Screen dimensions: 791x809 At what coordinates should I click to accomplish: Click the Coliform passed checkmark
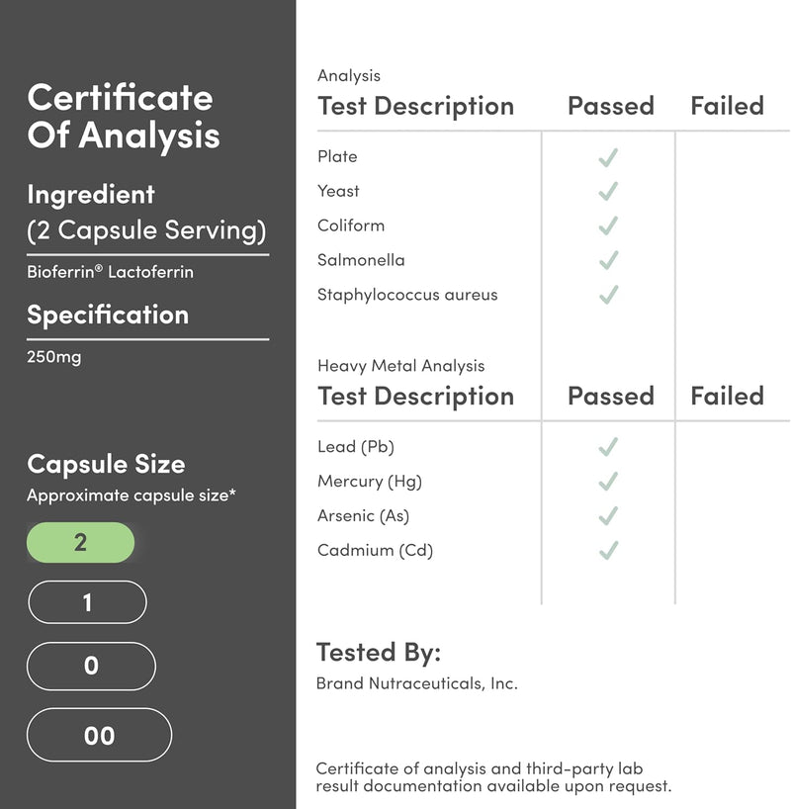(x=608, y=226)
